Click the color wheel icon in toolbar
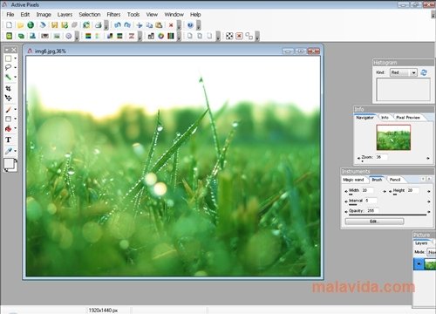The height and width of the screenshot is (314, 436). point(160,36)
